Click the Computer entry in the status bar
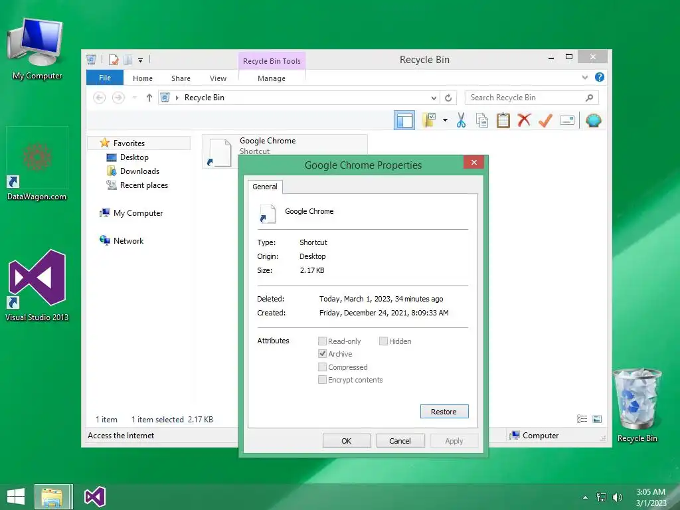The image size is (680, 510). 535,436
